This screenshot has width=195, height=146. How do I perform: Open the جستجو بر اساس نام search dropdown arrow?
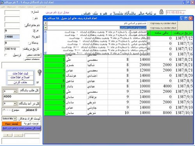pyautogui.click(x=46, y=23)
